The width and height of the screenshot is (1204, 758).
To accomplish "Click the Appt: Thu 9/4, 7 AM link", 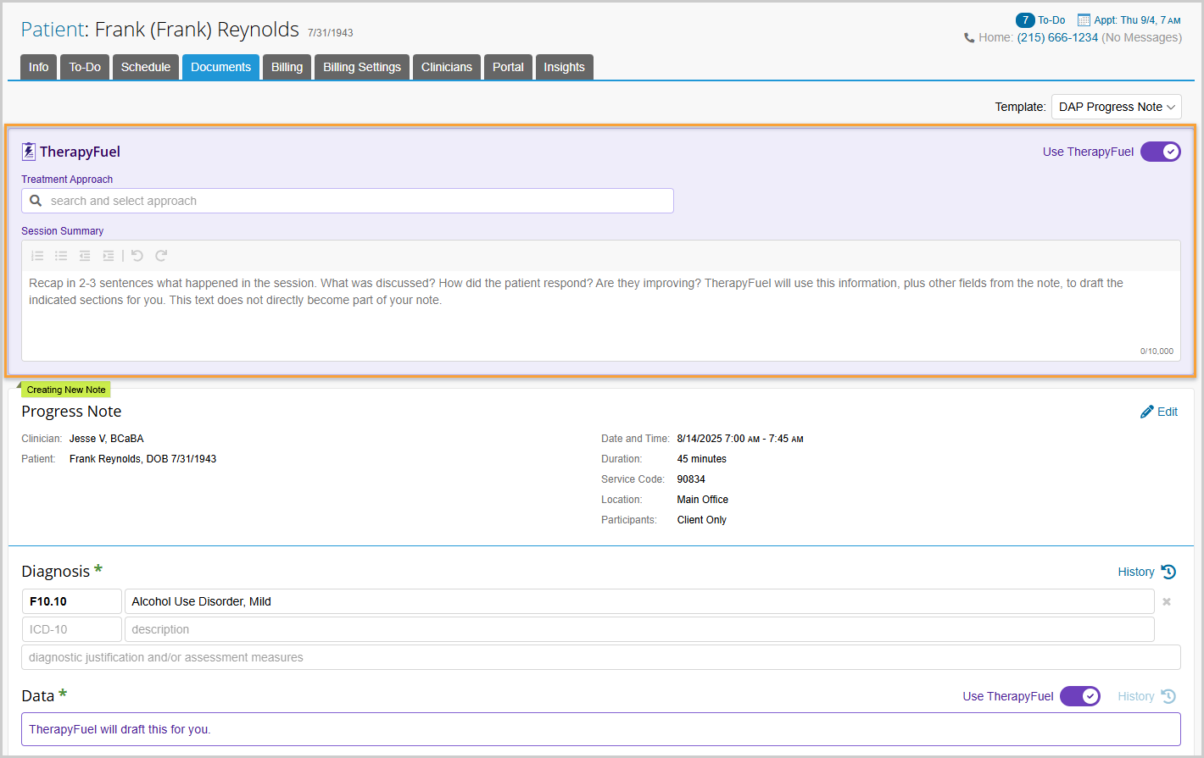I will pos(1137,20).
